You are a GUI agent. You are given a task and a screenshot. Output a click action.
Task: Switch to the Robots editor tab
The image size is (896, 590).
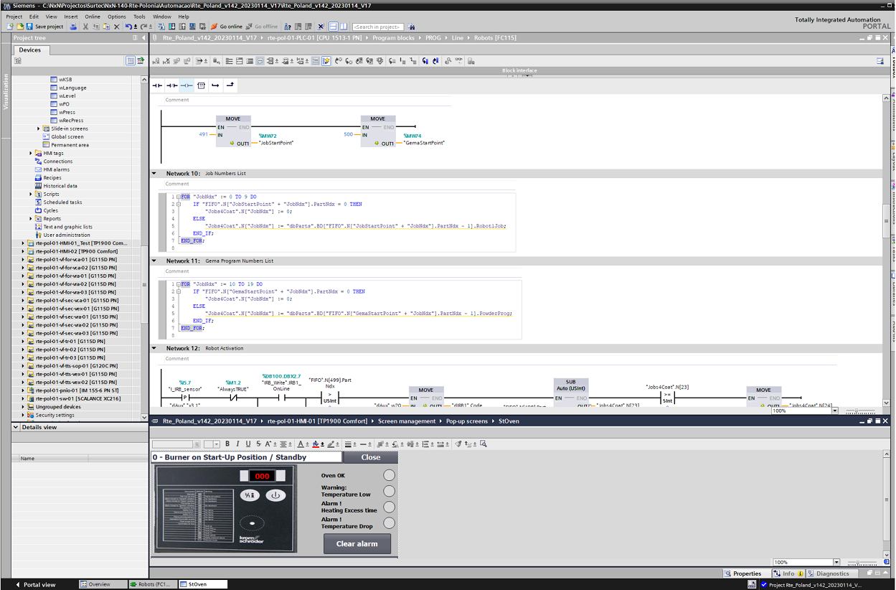151,584
